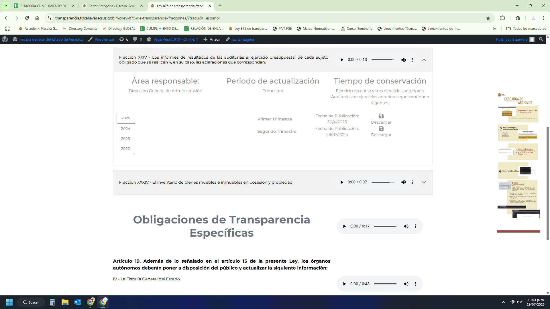
Task: Mute the Obligaciones de Transparencia audio
Action: tap(406, 226)
